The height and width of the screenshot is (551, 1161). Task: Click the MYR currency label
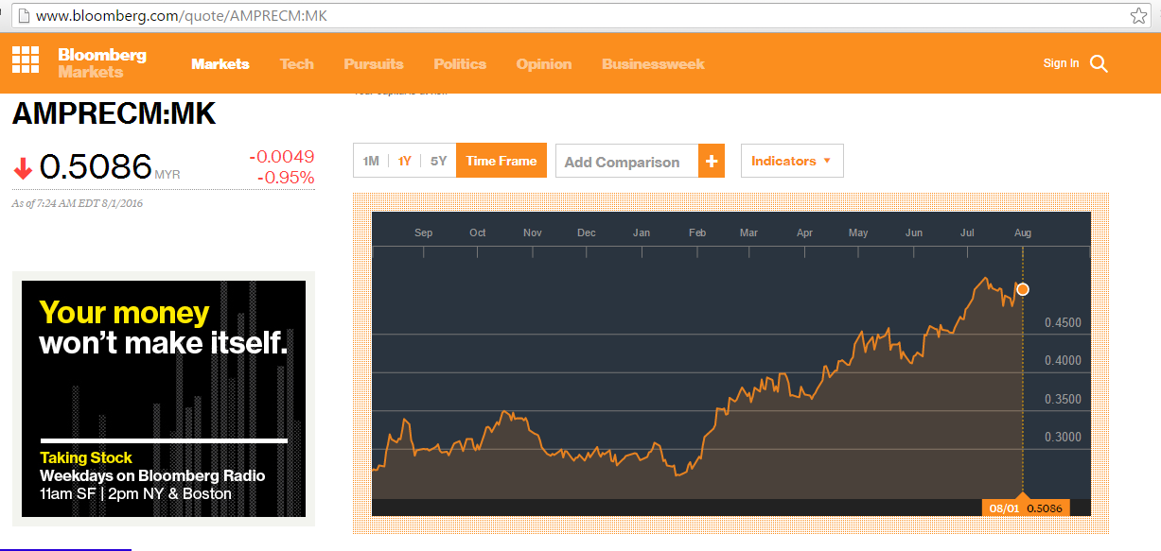(167, 175)
